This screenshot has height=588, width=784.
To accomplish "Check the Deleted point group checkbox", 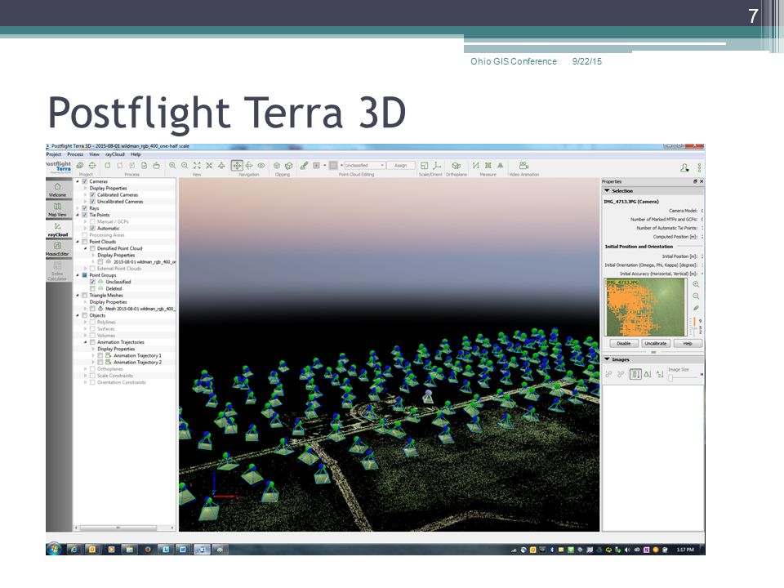I will [92, 289].
